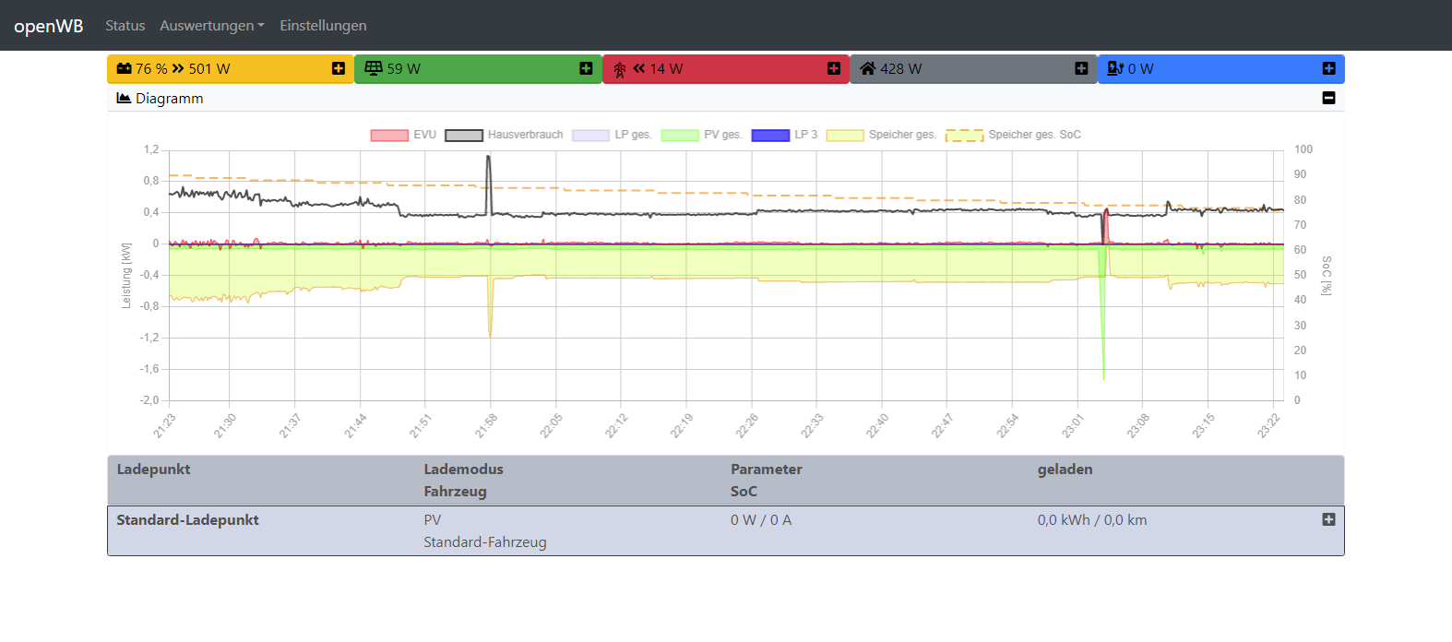The image size is (1452, 642).
Task: Click the LP 3 blue legend swatch
Action: click(x=770, y=135)
